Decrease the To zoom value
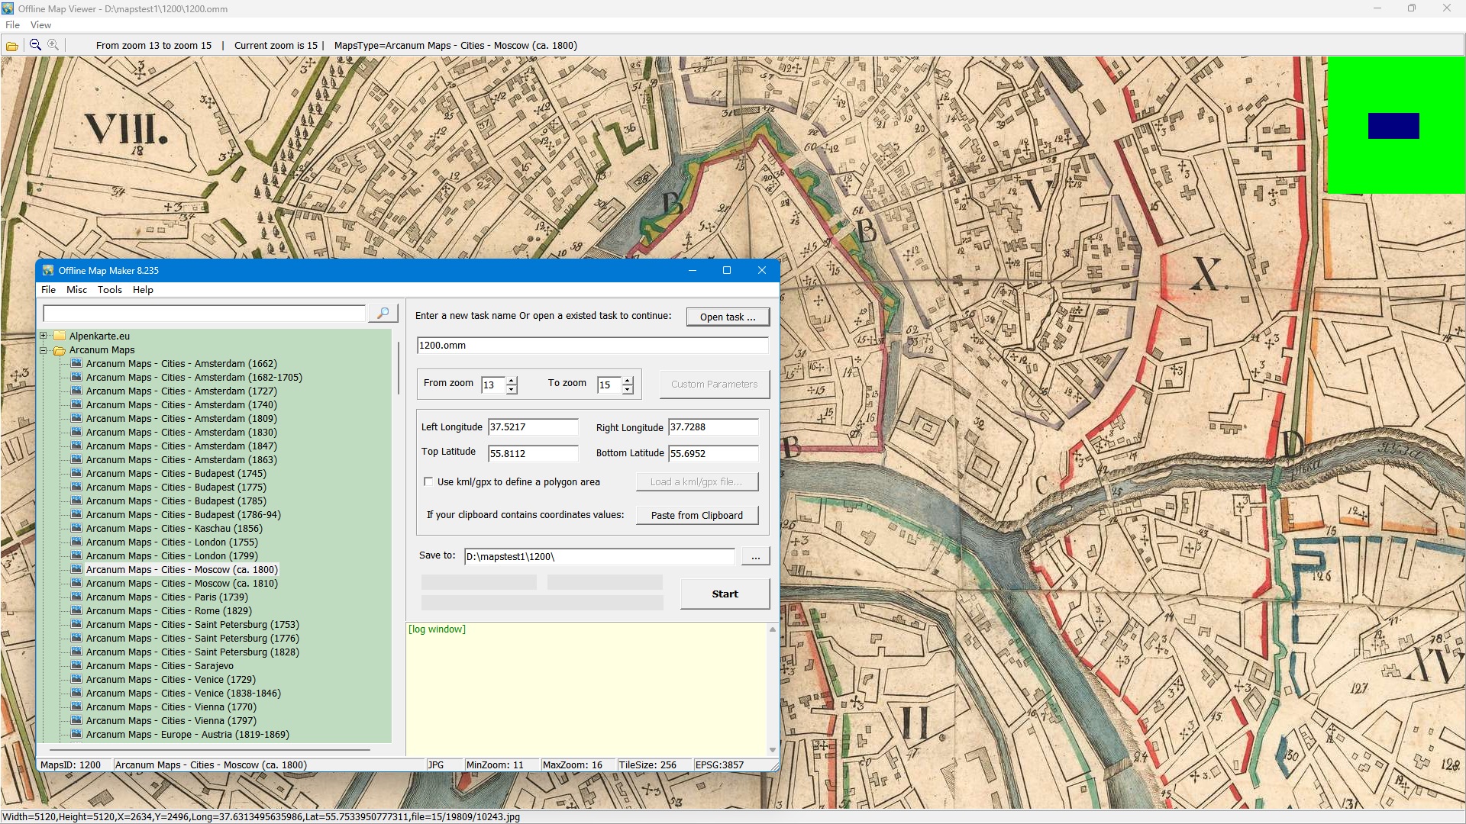The width and height of the screenshot is (1466, 824). click(x=628, y=390)
